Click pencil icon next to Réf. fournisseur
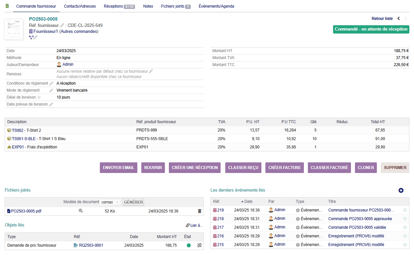The height and width of the screenshot is (255, 414). coord(62,26)
